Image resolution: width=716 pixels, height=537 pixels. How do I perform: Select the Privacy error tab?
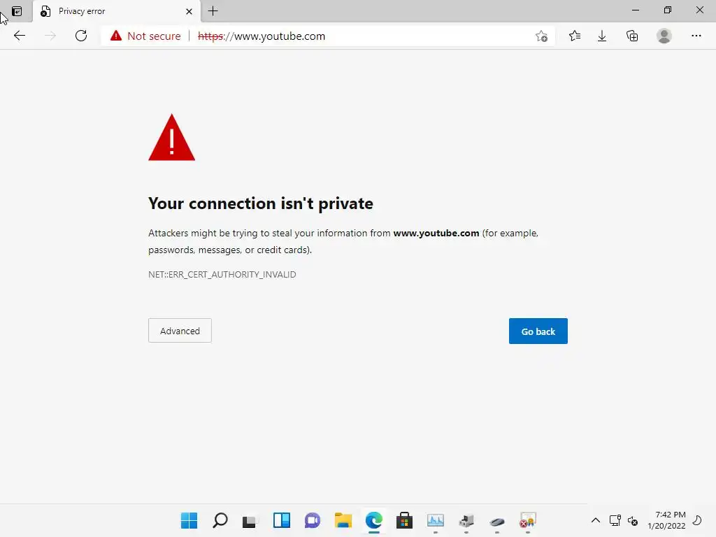[x=105, y=11]
